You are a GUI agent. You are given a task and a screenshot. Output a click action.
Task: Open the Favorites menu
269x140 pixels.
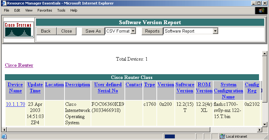45,10
